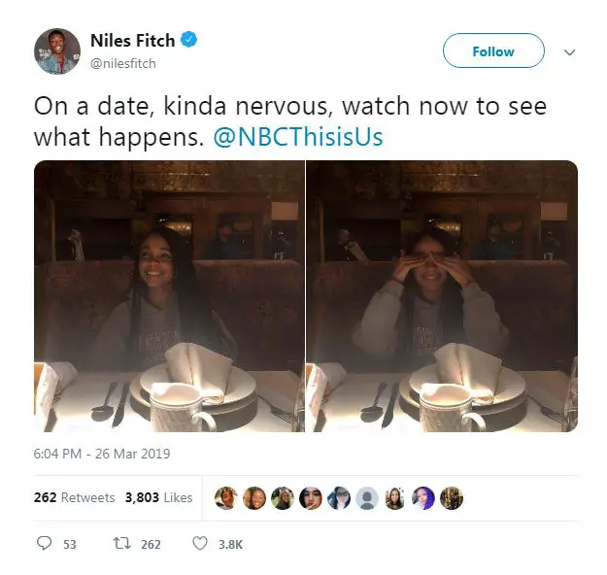Expand the tweet options chevron
This screenshot has height=575, width=607.
569,51
